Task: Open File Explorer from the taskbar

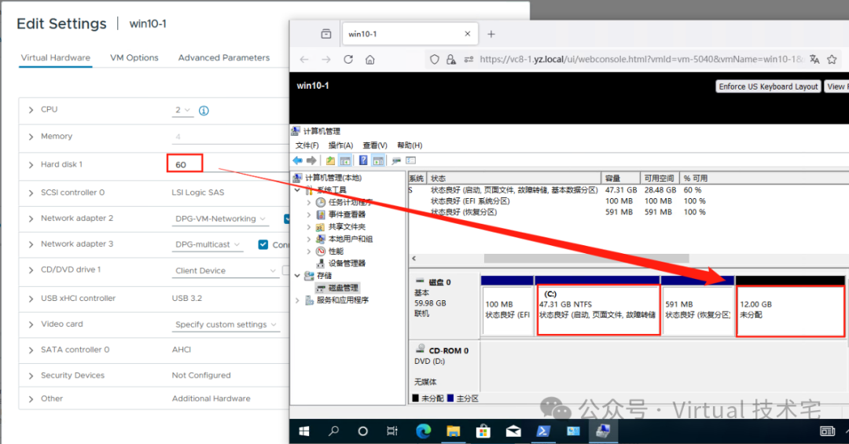Action: pos(454,431)
